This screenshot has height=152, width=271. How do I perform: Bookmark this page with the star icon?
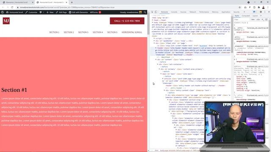[240, 8]
